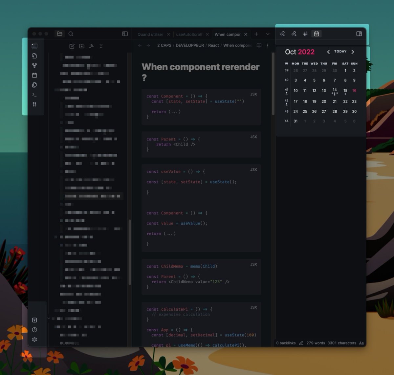This screenshot has width=394, height=375.
Task: Open the tags pane using the hashtag icon
Action: 305,33
